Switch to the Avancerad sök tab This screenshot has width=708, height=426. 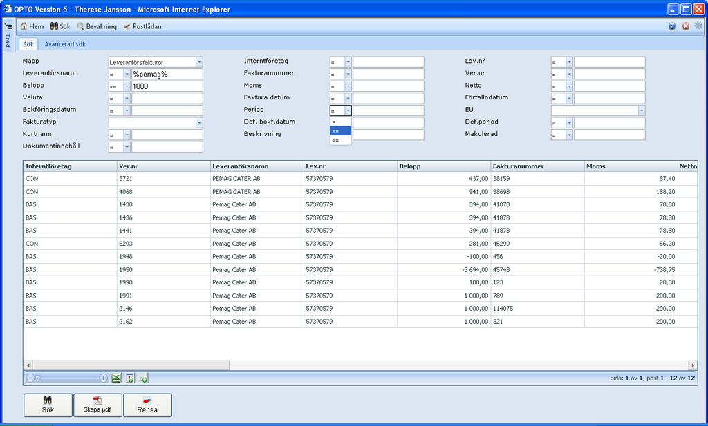(x=65, y=44)
